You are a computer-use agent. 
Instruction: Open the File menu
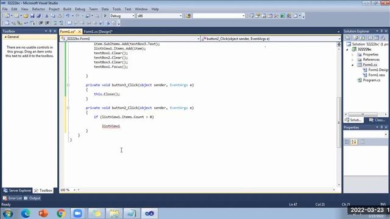pos(5,9)
